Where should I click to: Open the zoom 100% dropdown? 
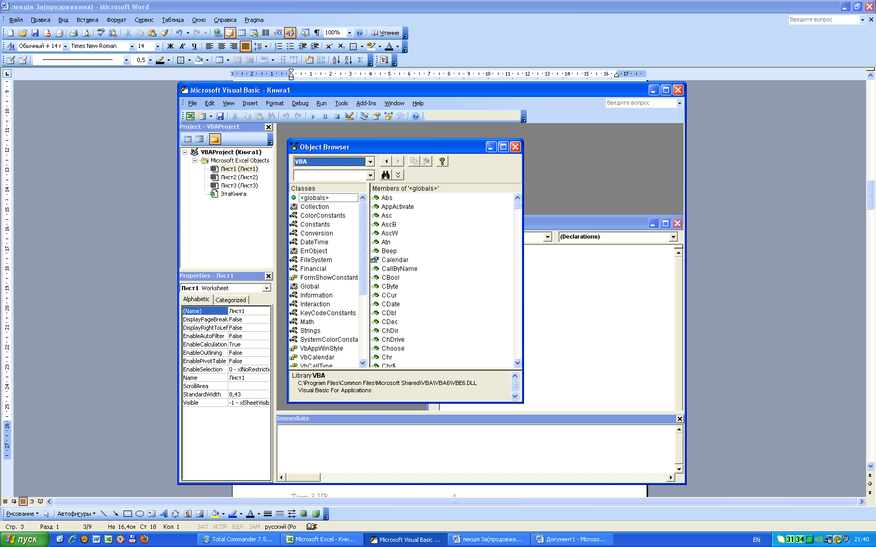tap(349, 33)
